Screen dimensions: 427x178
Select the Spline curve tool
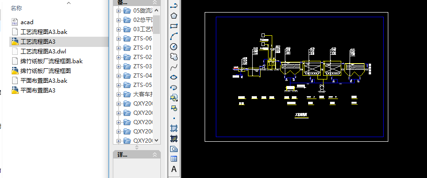click(x=174, y=67)
